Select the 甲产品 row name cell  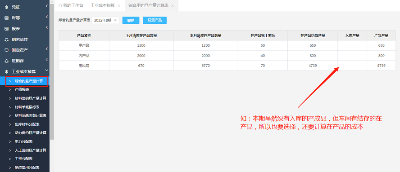point(84,45)
